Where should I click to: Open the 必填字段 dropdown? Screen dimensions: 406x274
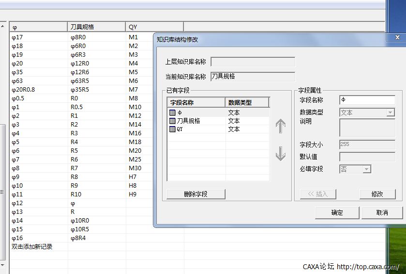pos(367,169)
